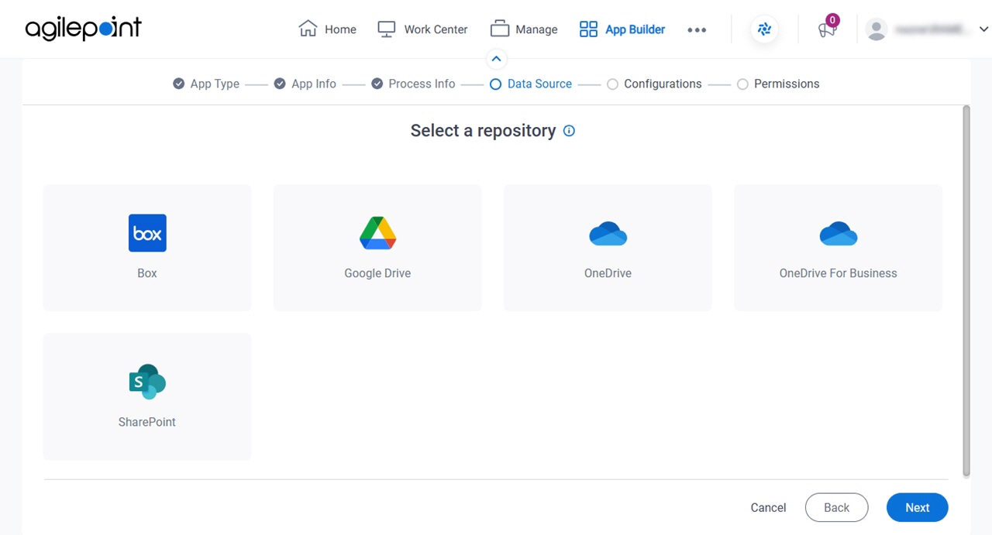Viewport: 992px width, 535px height.
Task: Open App Builder in the navigation bar
Action: tap(622, 29)
